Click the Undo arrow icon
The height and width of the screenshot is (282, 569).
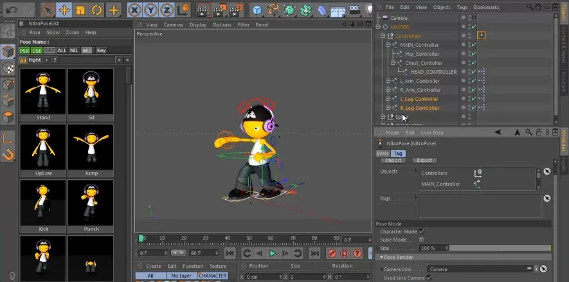click(11, 10)
